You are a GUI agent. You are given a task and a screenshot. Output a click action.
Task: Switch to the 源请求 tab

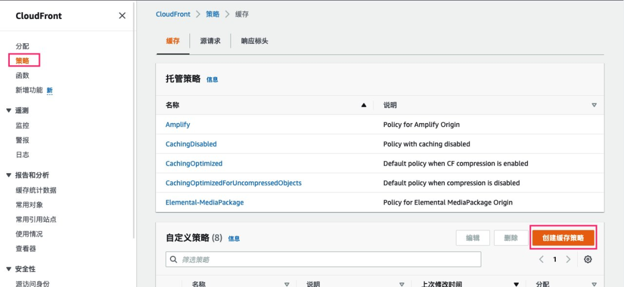click(210, 41)
